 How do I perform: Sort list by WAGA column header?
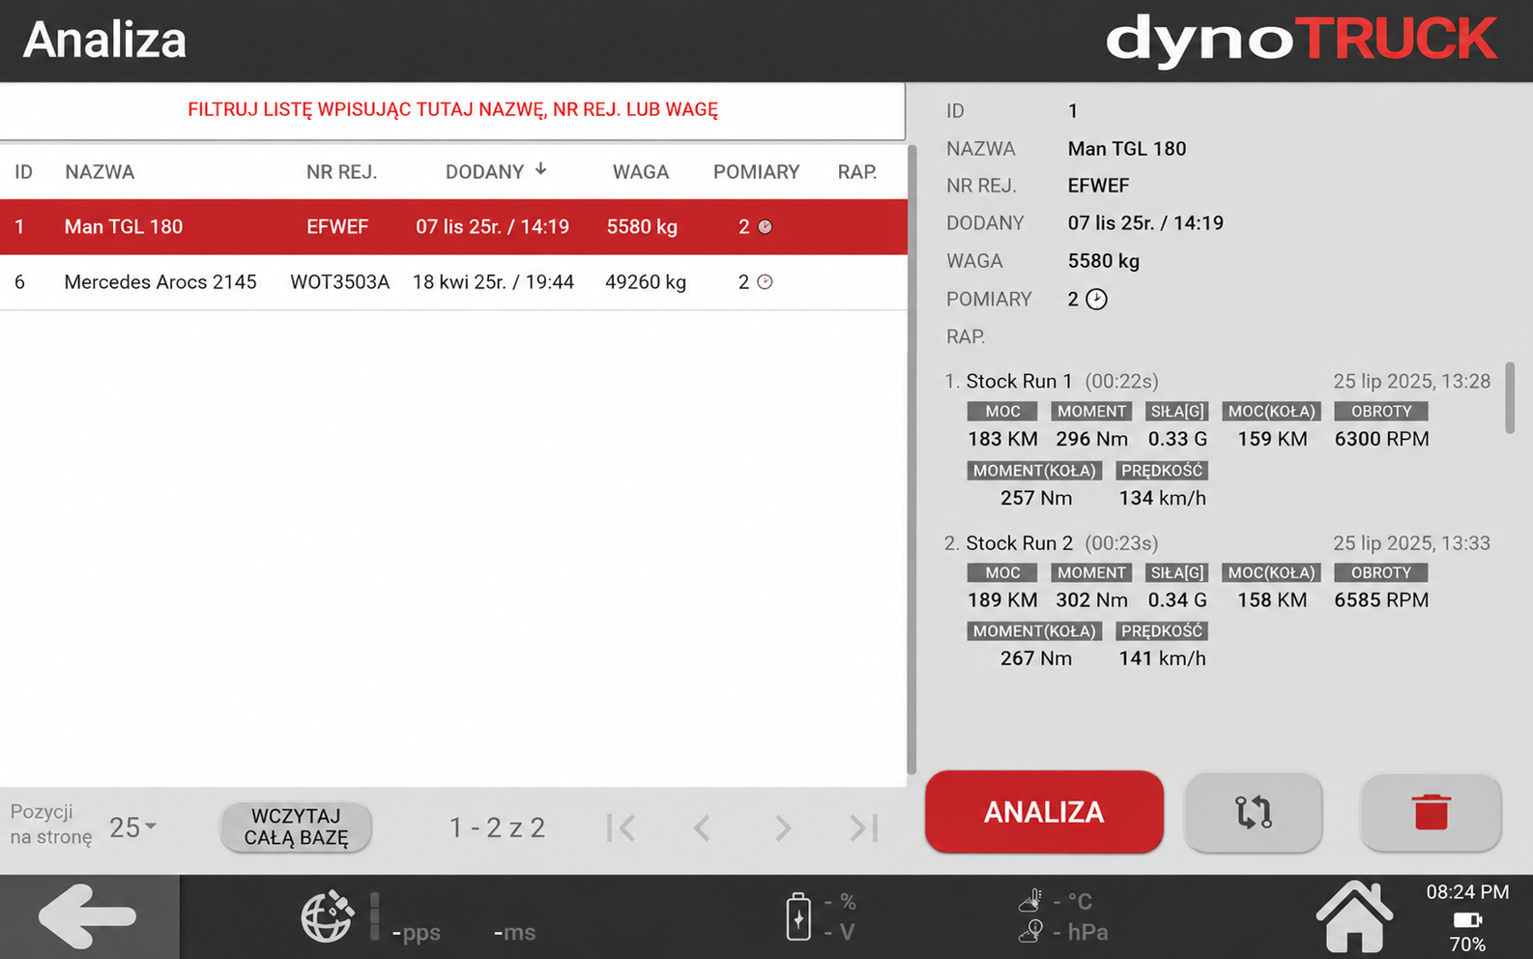coord(640,172)
